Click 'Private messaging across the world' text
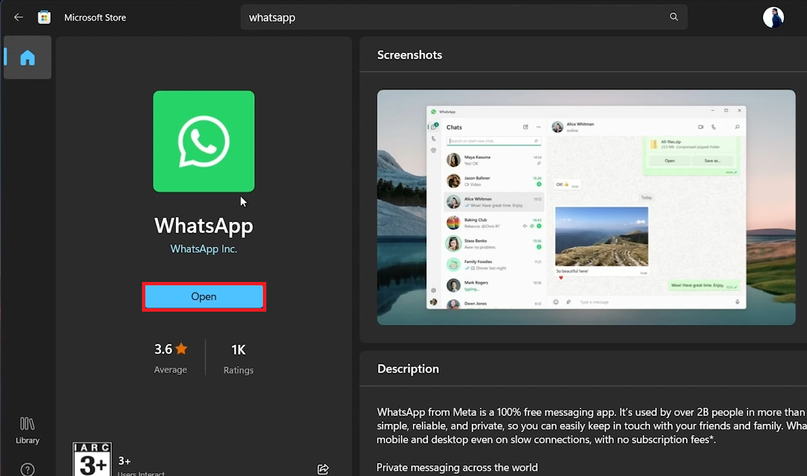This screenshot has width=807, height=476. (x=457, y=467)
